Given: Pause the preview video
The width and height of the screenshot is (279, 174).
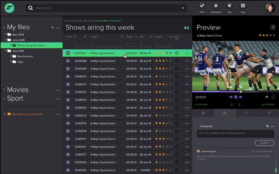Looking at the screenshot, I should click(x=236, y=97).
